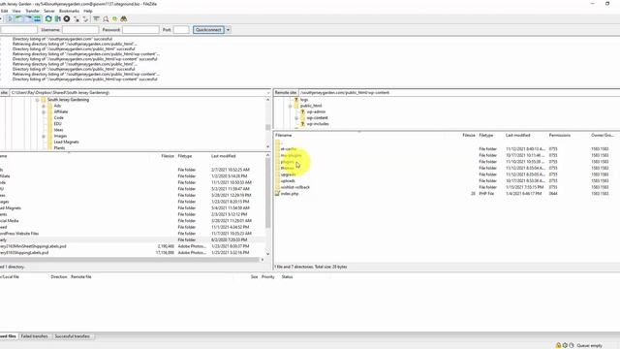
Task: Toggle the message log display icon
Action: pyautogui.click(x=10, y=19)
